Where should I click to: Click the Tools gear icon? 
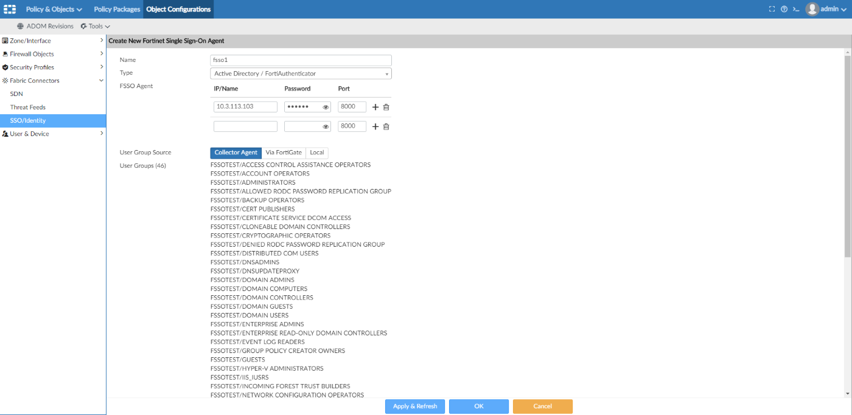tap(84, 26)
